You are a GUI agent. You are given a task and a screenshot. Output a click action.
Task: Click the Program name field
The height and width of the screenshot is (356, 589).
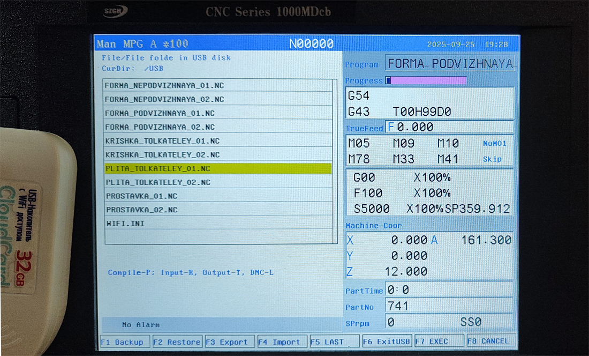pyautogui.click(x=450, y=63)
